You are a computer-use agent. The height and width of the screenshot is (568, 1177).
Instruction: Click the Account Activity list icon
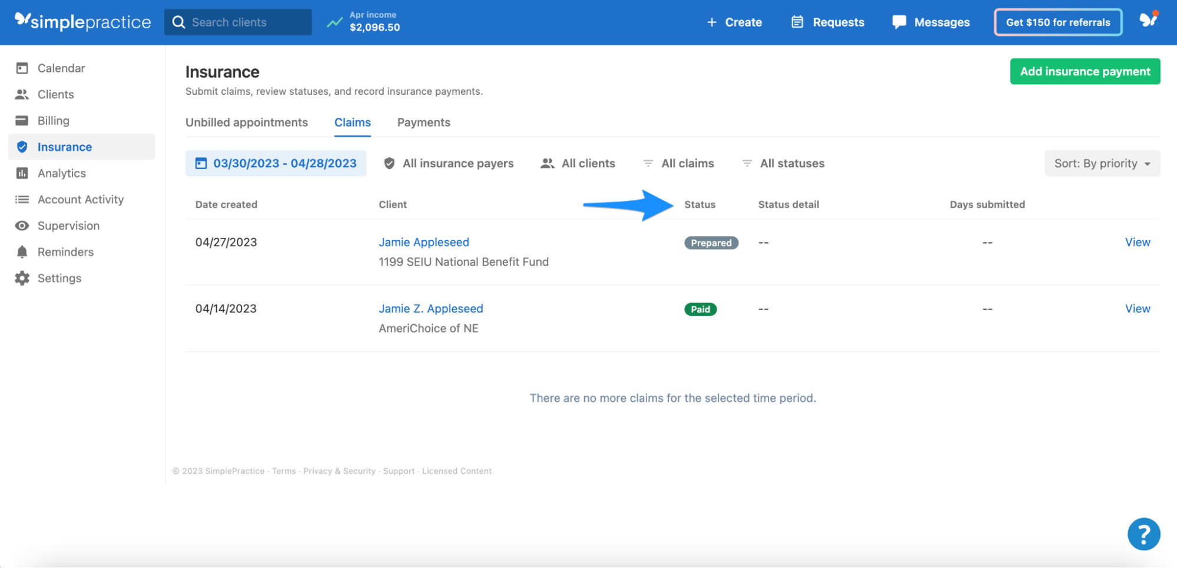click(x=22, y=200)
